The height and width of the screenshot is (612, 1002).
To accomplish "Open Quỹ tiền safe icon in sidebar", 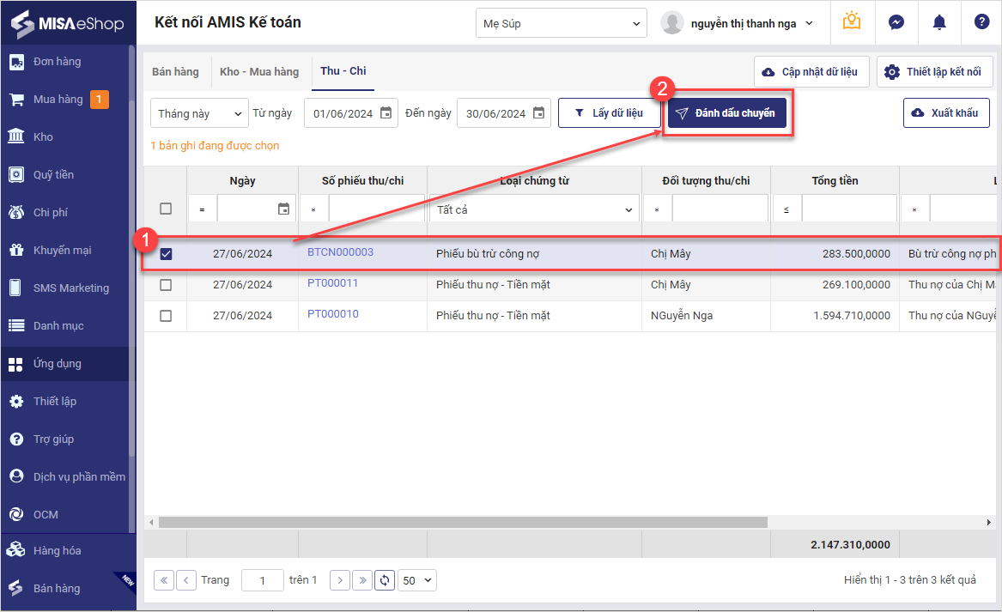I will pos(16,174).
